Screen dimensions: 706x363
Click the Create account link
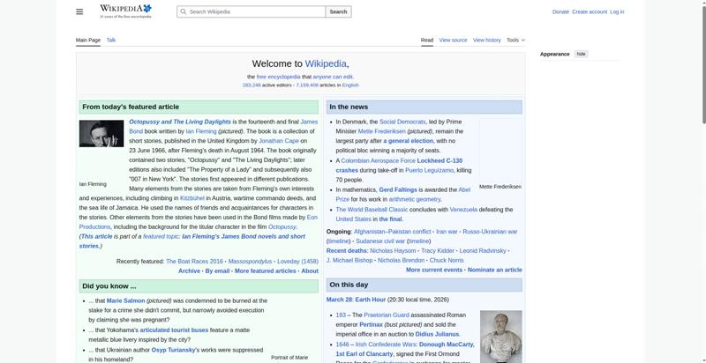590,11
